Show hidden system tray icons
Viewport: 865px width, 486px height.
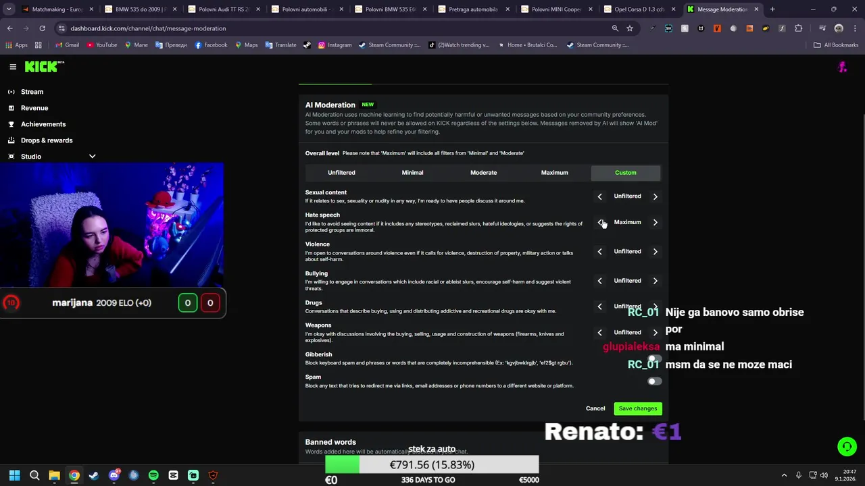pos(784,475)
